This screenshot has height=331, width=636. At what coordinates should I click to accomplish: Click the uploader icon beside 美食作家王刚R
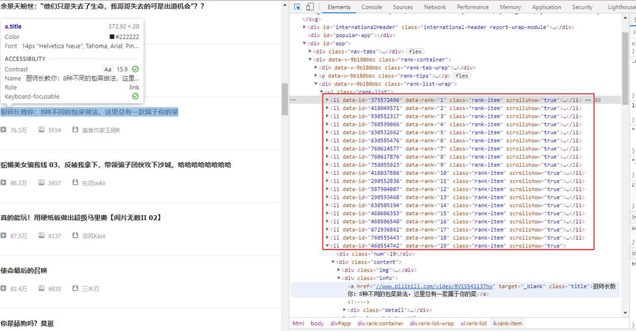point(75,130)
